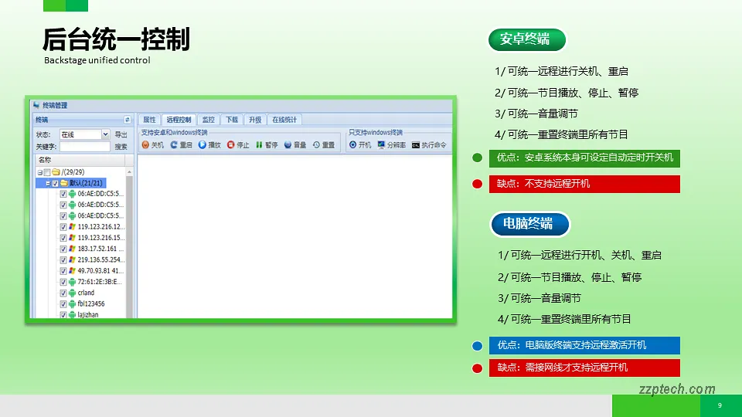Click the 关机 shutdown button
This screenshot has width=742, height=417.
152,145
